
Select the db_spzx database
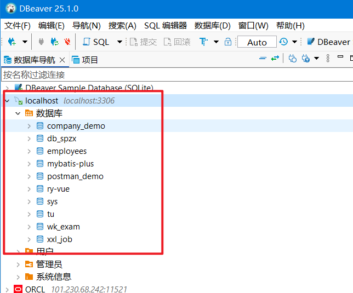point(62,139)
